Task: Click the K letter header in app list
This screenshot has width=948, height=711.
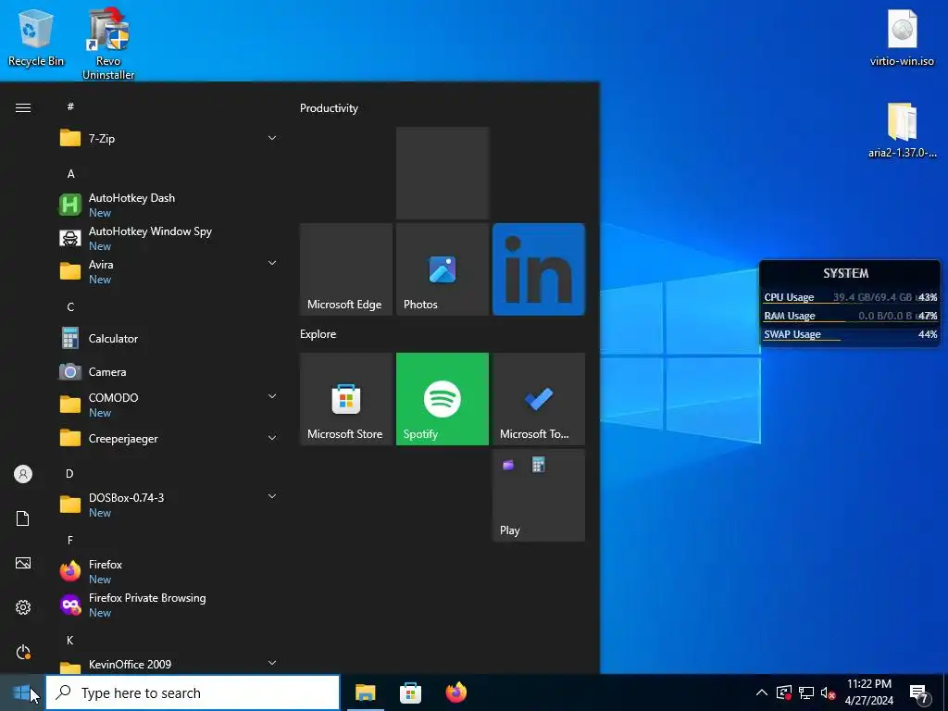Action: (70, 640)
